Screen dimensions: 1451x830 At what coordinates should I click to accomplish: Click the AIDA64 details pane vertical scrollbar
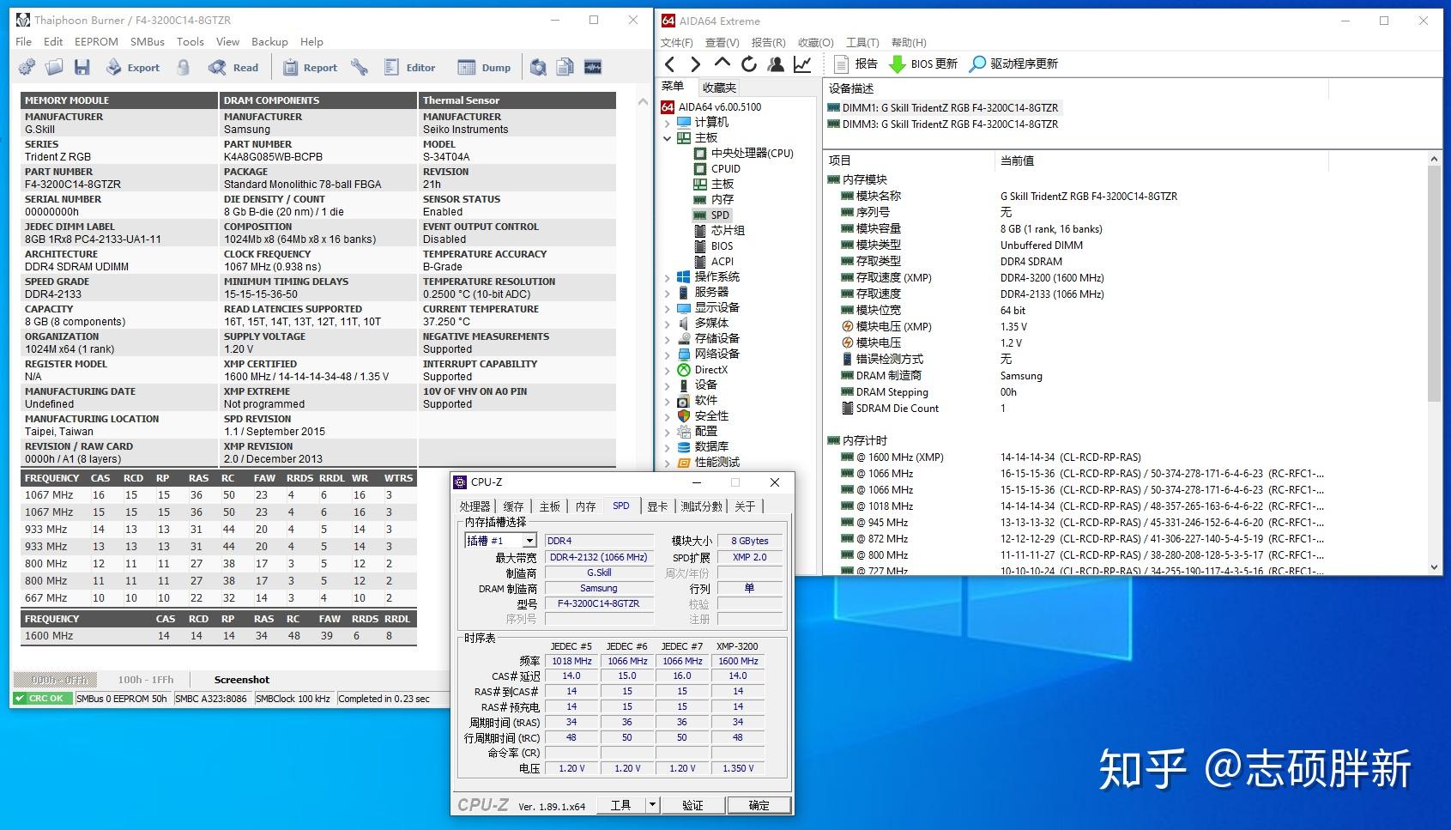pos(1434,362)
